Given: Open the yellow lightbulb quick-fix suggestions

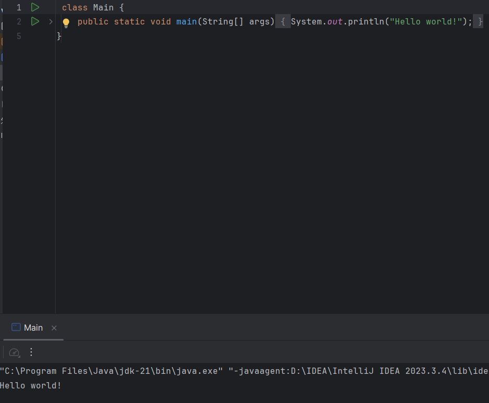Looking at the screenshot, I should (66, 22).
